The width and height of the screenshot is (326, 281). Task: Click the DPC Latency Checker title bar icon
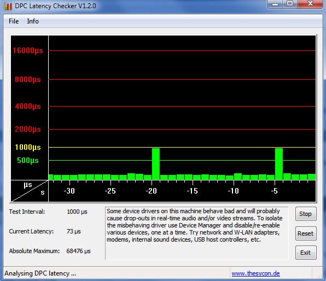point(8,6)
